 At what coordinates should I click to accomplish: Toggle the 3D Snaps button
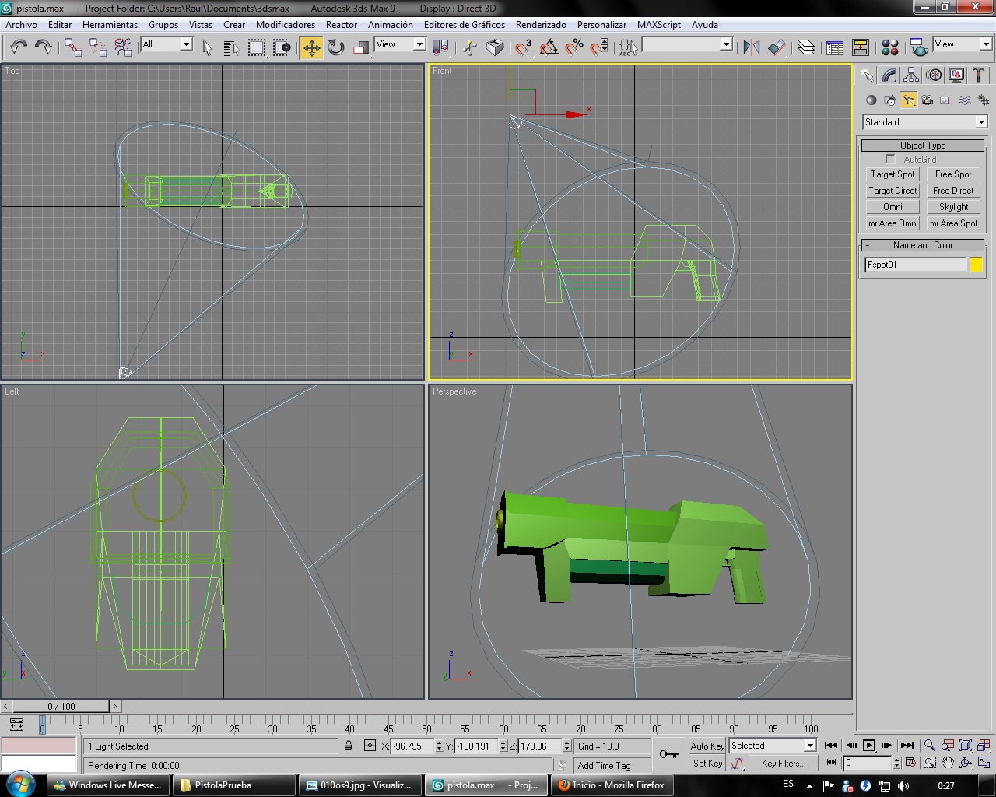point(524,47)
